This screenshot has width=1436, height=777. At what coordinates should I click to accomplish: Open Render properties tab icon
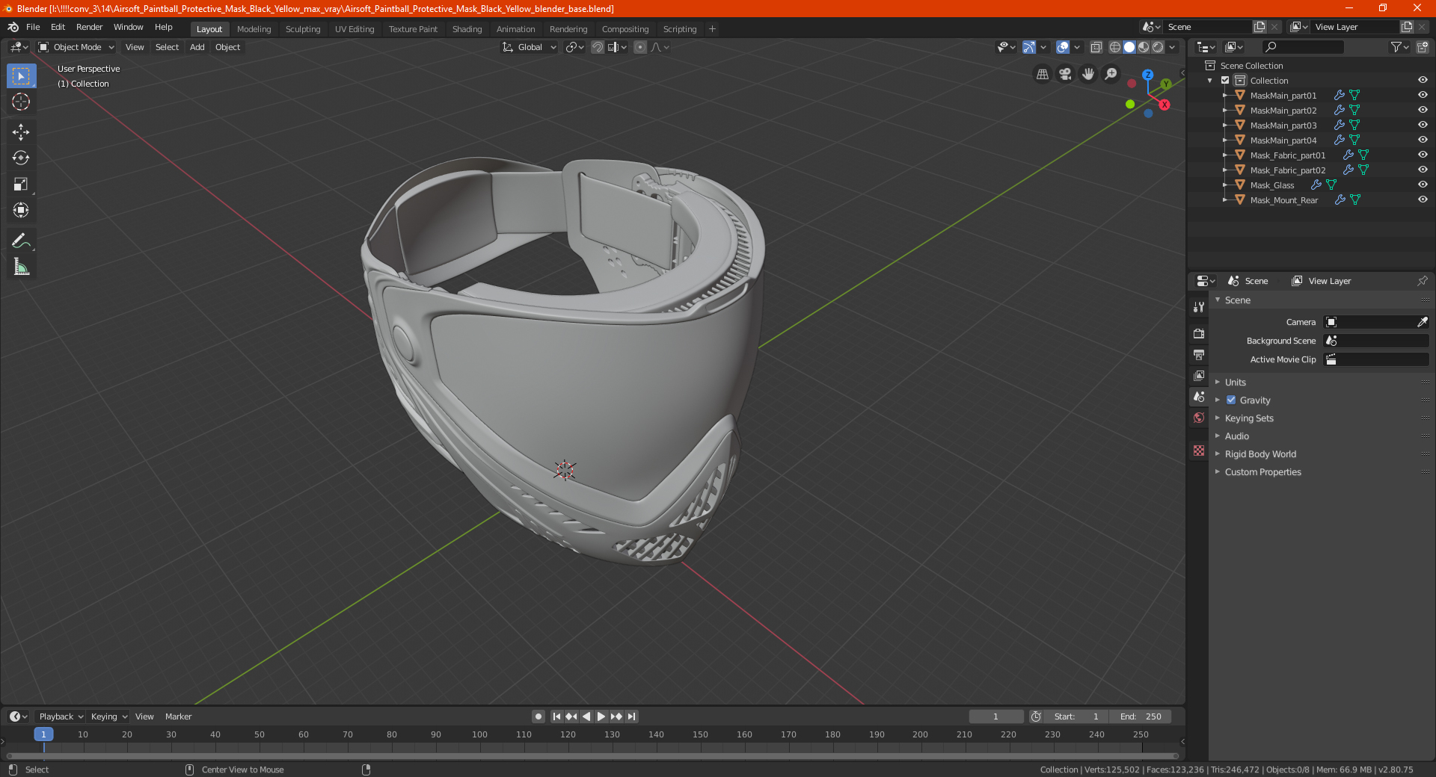click(x=1199, y=333)
